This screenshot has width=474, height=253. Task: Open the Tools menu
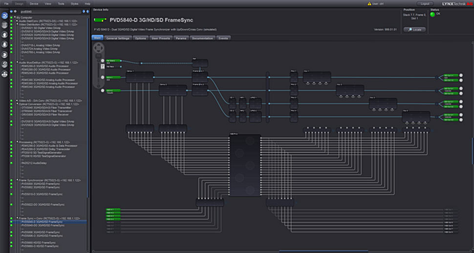coord(61,4)
